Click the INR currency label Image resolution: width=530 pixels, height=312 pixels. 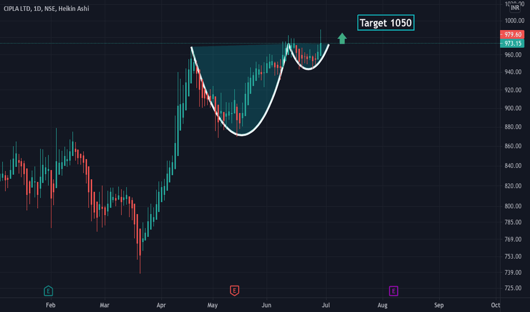(x=515, y=7)
